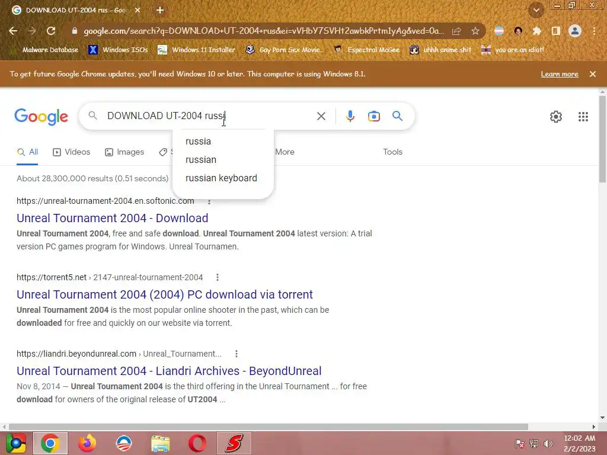Open 'PC download via torrent' result

[x=165, y=294]
